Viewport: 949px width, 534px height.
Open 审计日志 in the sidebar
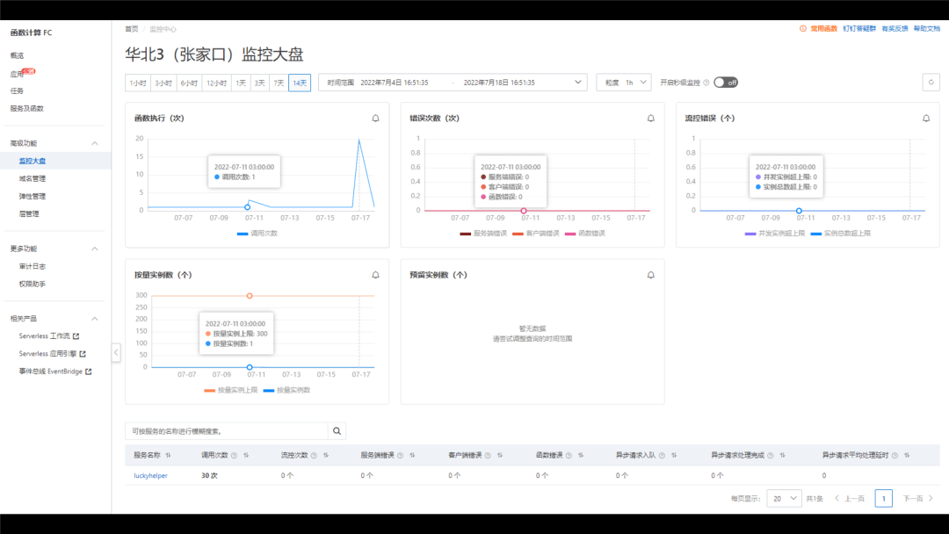pos(33,266)
